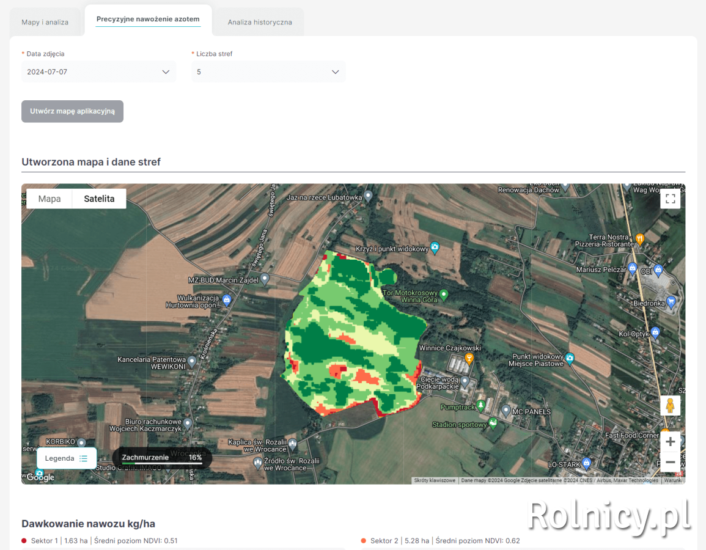Click the Terra Nostra Pizzeria restaurant marker

(639, 238)
